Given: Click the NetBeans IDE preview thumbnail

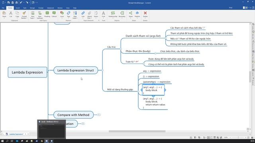Looking at the screenshot, I should [x=51, y=129].
